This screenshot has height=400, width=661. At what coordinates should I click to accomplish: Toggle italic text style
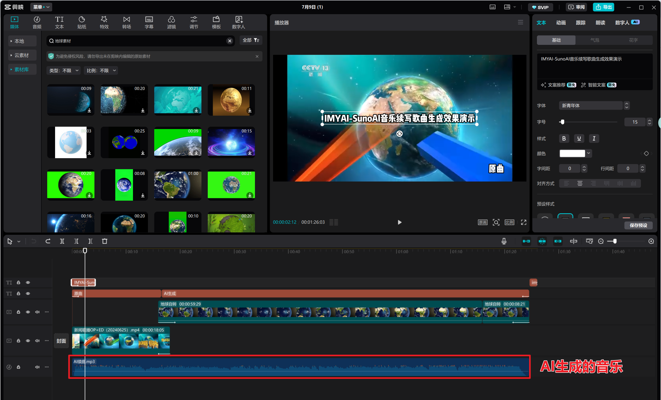click(x=594, y=138)
